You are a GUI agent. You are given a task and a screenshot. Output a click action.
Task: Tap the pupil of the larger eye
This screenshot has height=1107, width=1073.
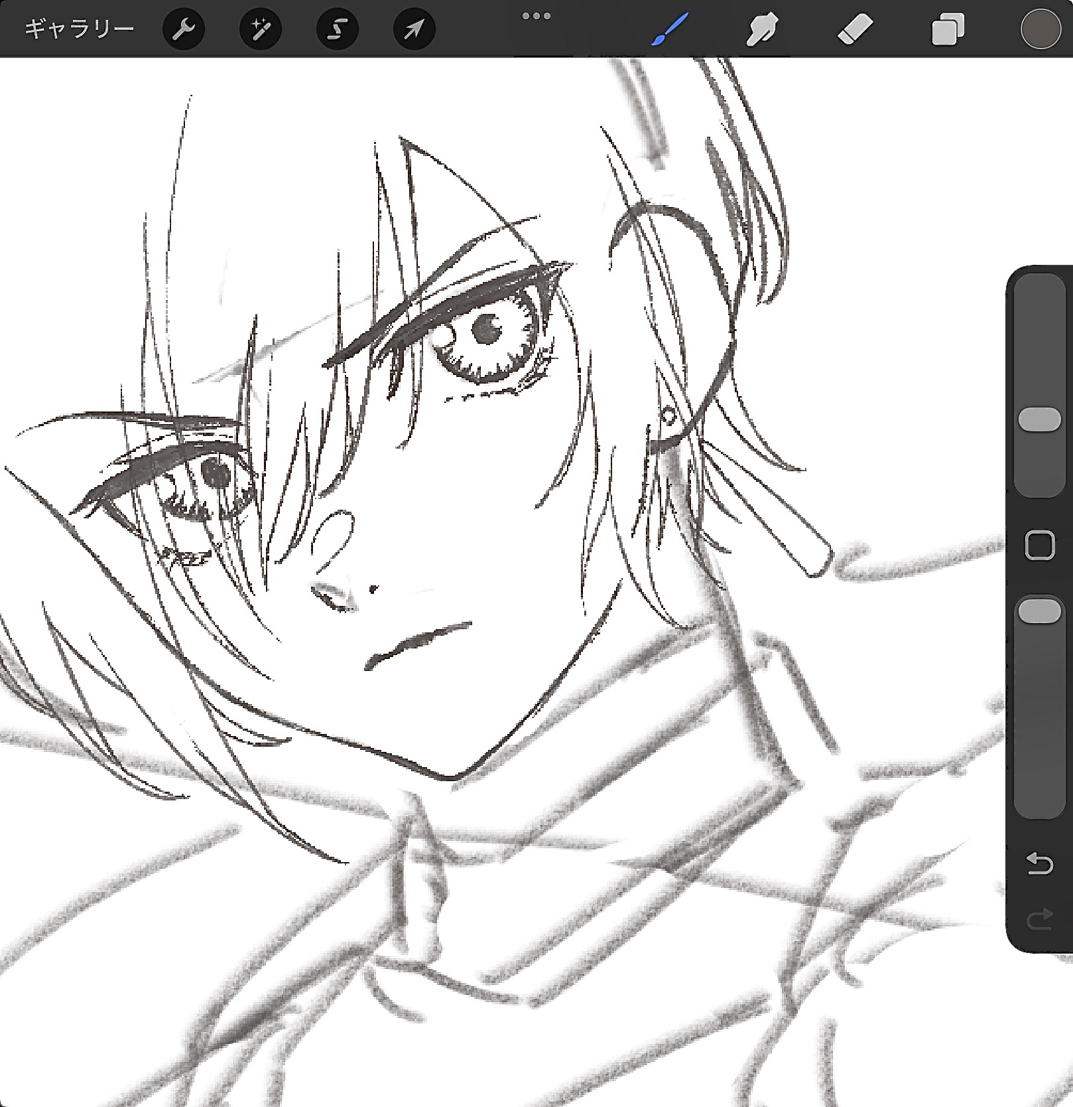[x=487, y=327]
